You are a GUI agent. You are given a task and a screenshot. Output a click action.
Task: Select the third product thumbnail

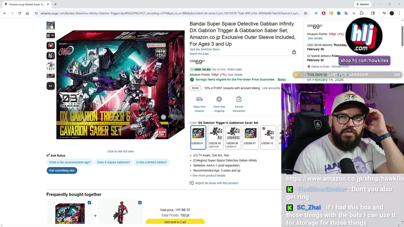[50, 45]
